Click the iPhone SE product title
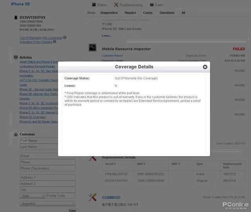The width and height of the screenshot is (251, 212). [x=20, y=4]
